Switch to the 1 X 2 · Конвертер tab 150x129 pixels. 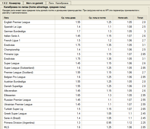(x=11, y=3)
